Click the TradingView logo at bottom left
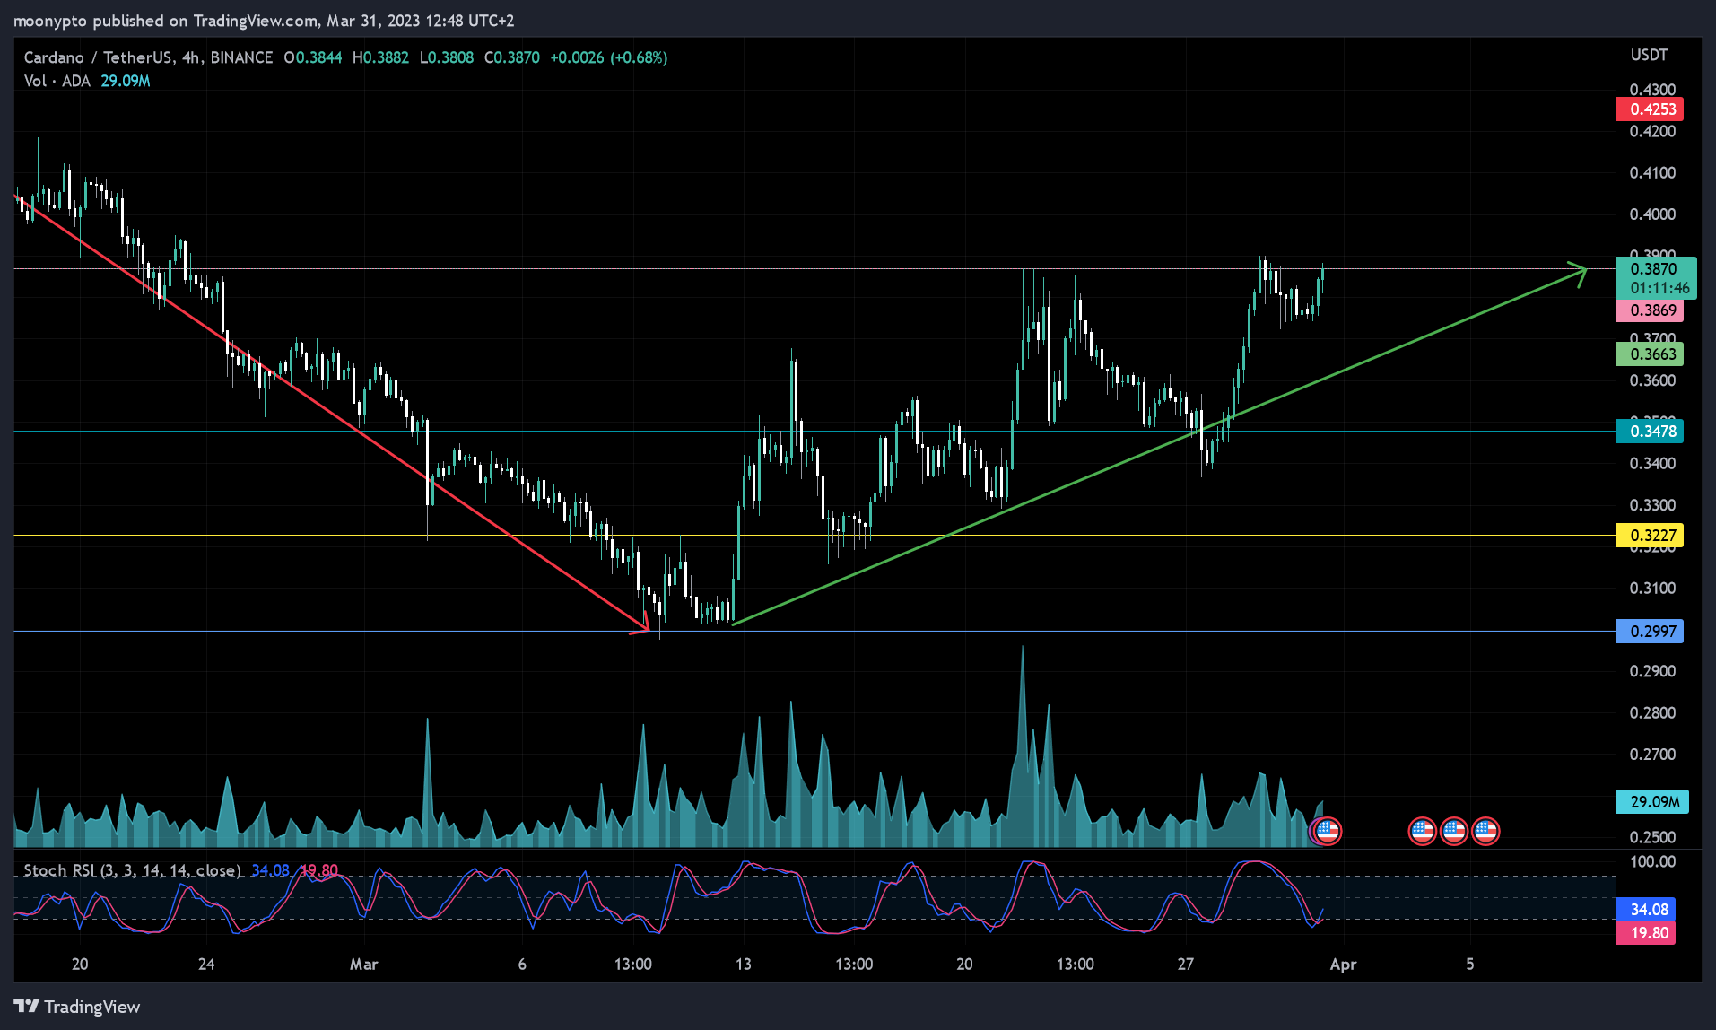 pyautogui.click(x=77, y=1007)
